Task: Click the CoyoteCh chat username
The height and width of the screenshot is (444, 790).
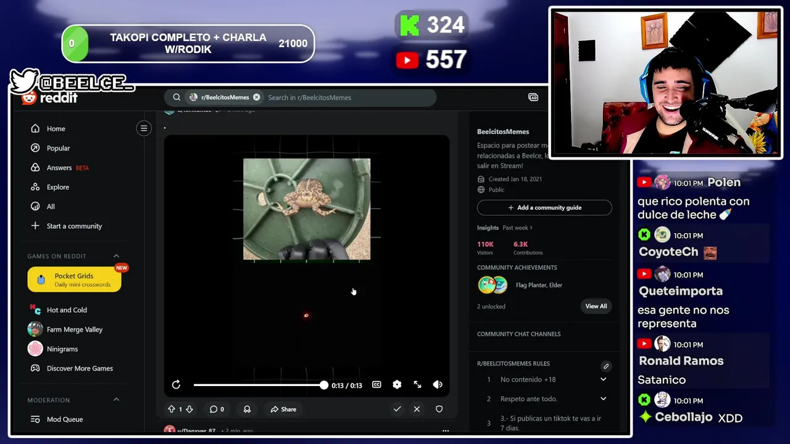Action: pyautogui.click(x=668, y=252)
